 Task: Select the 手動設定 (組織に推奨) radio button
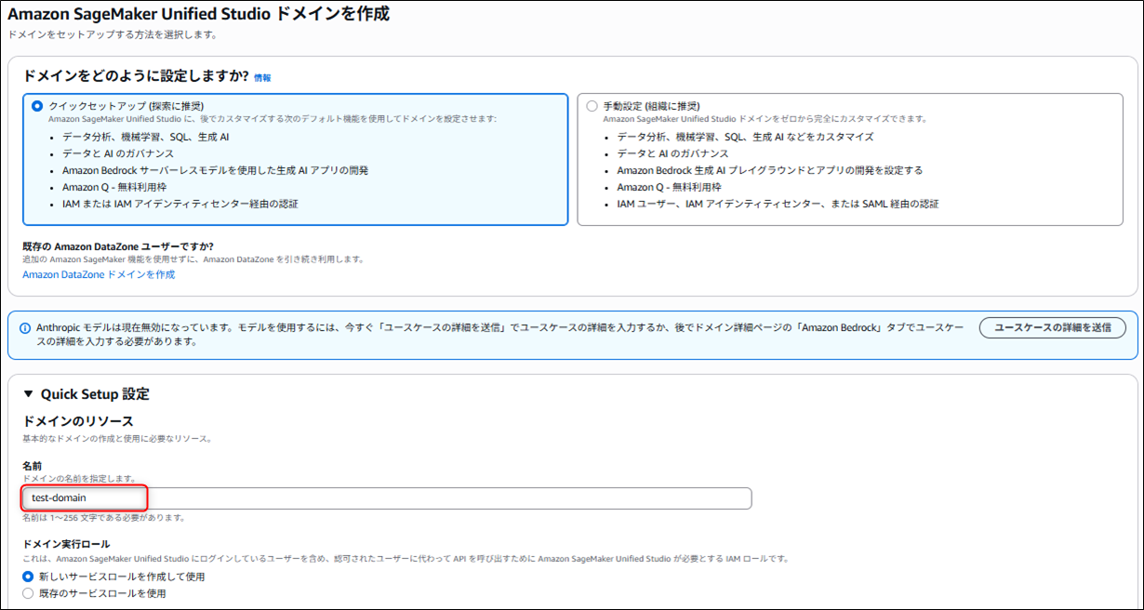[x=592, y=106]
